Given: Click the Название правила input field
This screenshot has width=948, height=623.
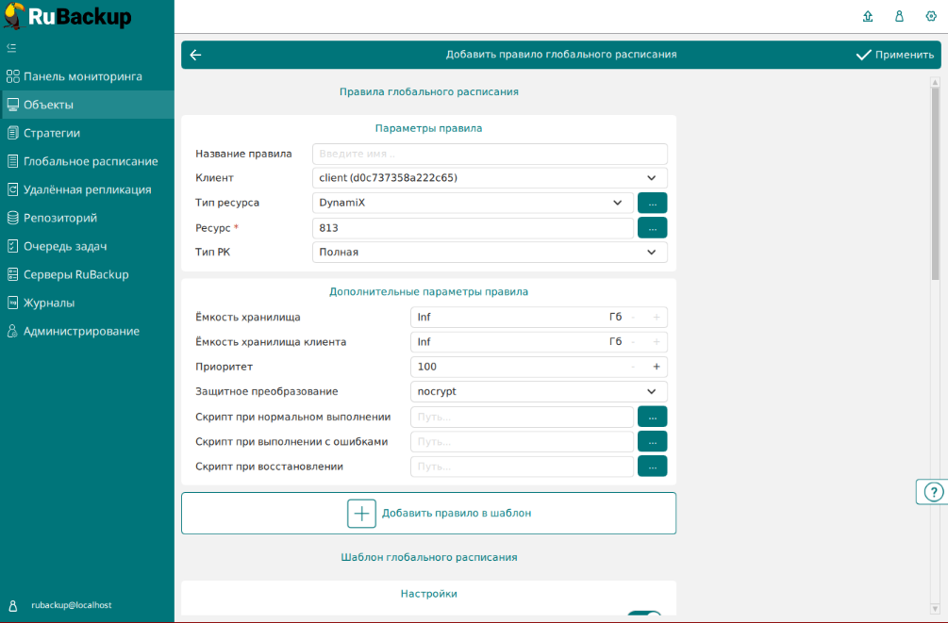Looking at the screenshot, I should pos(490,154).
